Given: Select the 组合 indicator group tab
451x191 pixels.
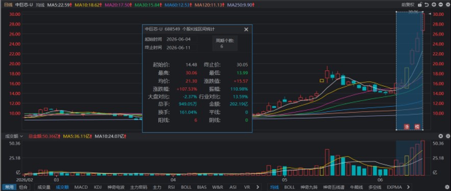Looking at the screenshot, I should pyautogui.click(x=23, y=187).
